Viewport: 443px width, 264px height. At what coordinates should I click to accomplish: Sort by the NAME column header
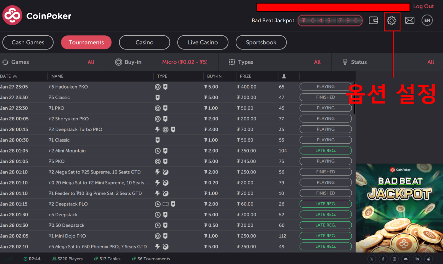pyautogui.click(x=57, y=76)
